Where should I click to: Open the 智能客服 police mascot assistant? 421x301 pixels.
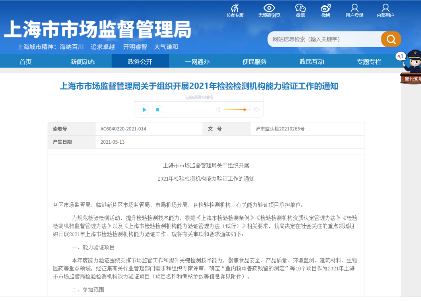(411, 67)
